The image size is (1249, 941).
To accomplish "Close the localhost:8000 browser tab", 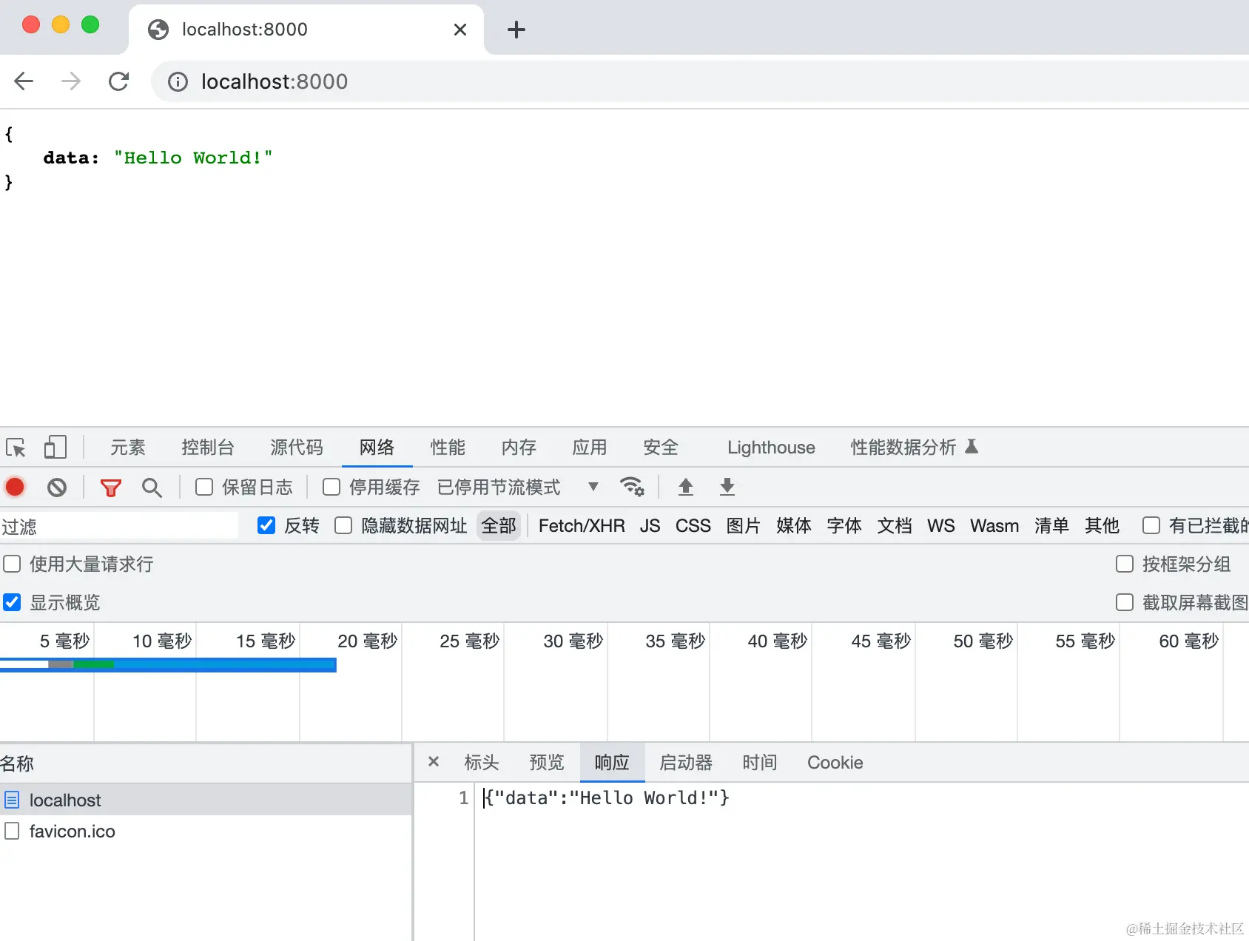I will [x=460, y=30].
